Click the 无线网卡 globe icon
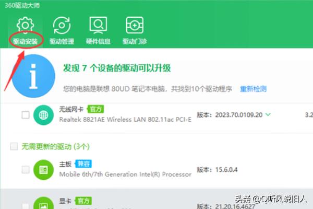Image resolution: width=313 pixels, height=209 pixels. tap(43, 115)
